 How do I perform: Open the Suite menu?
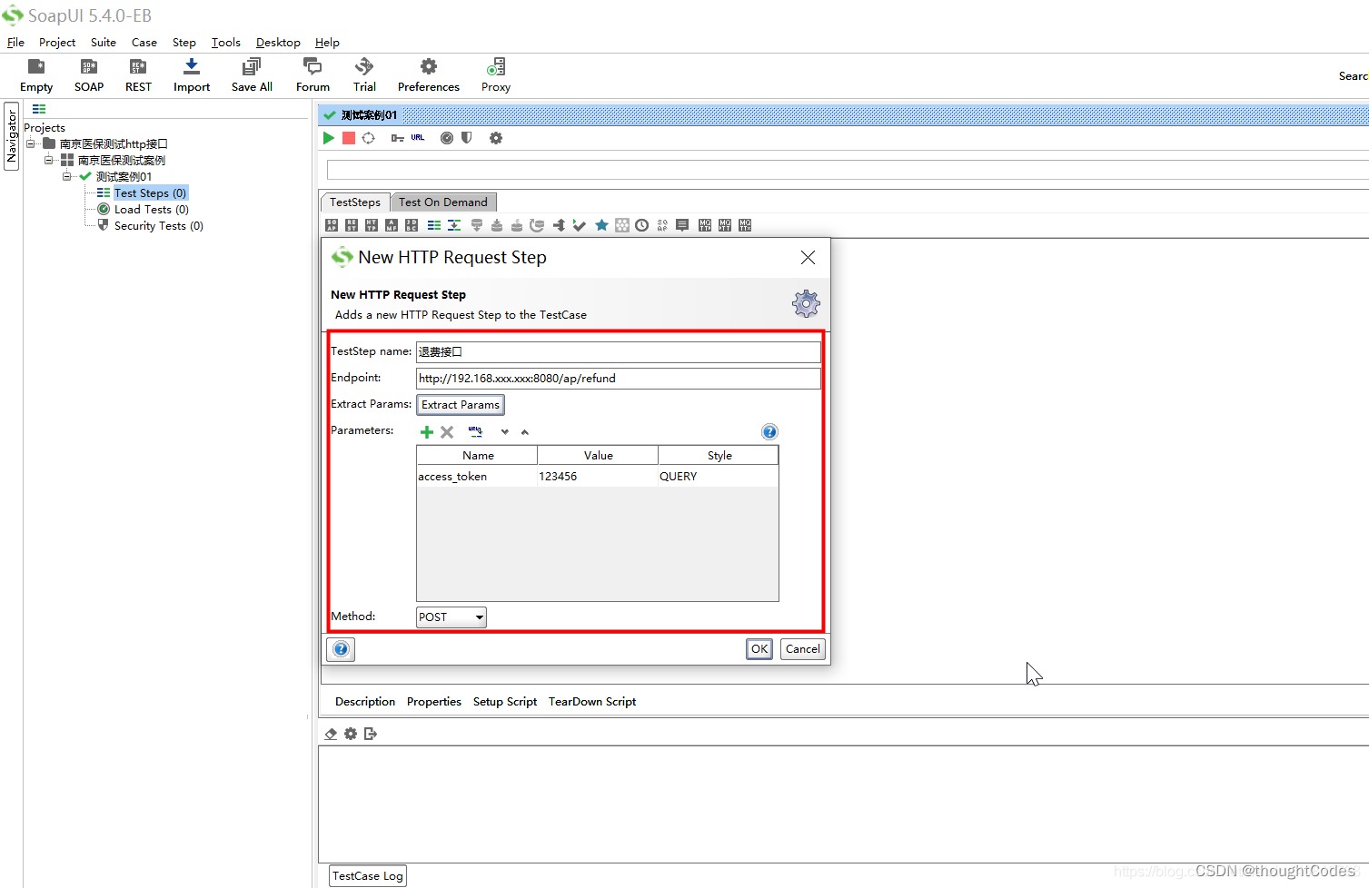pos(104,43)
